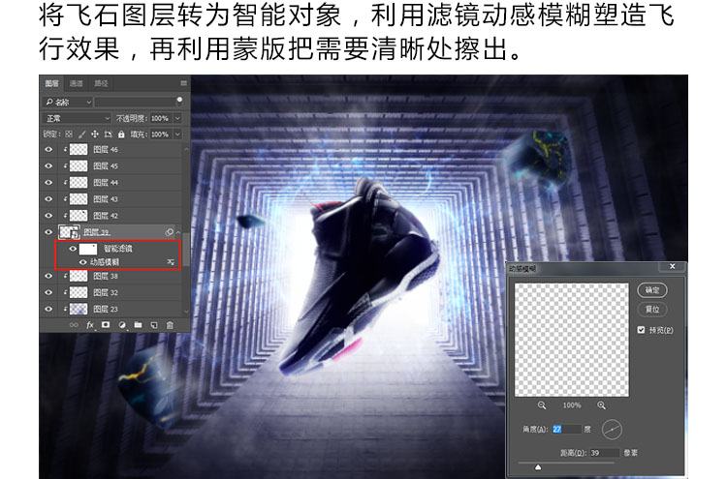Click 角度(A) angle input field
Image resolution: width=727 pixels, height=479 pixels.
(x=566, y=429)
